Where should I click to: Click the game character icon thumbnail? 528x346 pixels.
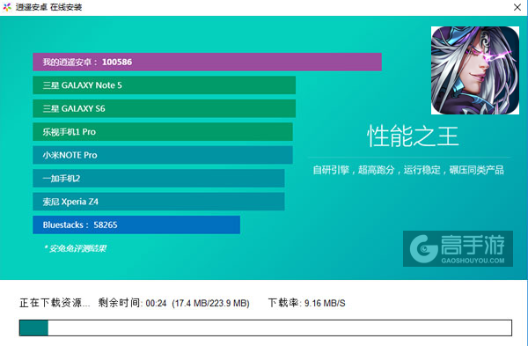(475, 70)
